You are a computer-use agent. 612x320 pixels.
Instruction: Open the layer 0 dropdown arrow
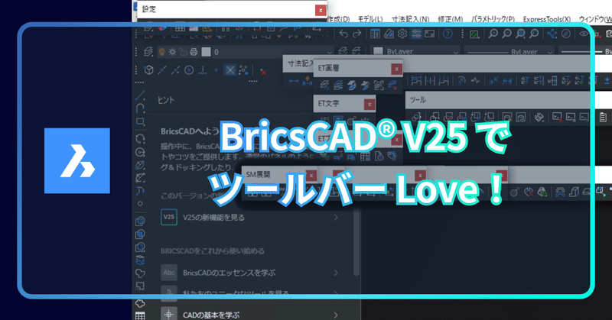pos(330,52)
